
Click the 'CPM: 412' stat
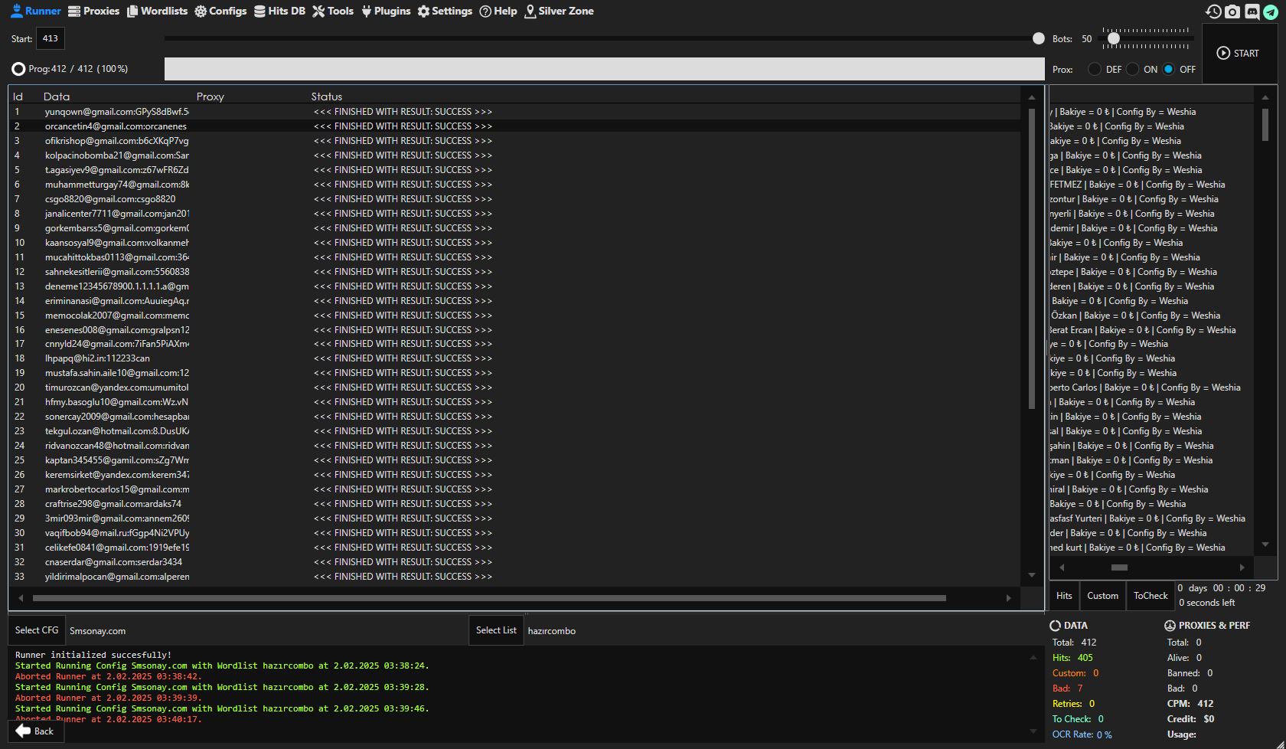(x=1190, y=704)
